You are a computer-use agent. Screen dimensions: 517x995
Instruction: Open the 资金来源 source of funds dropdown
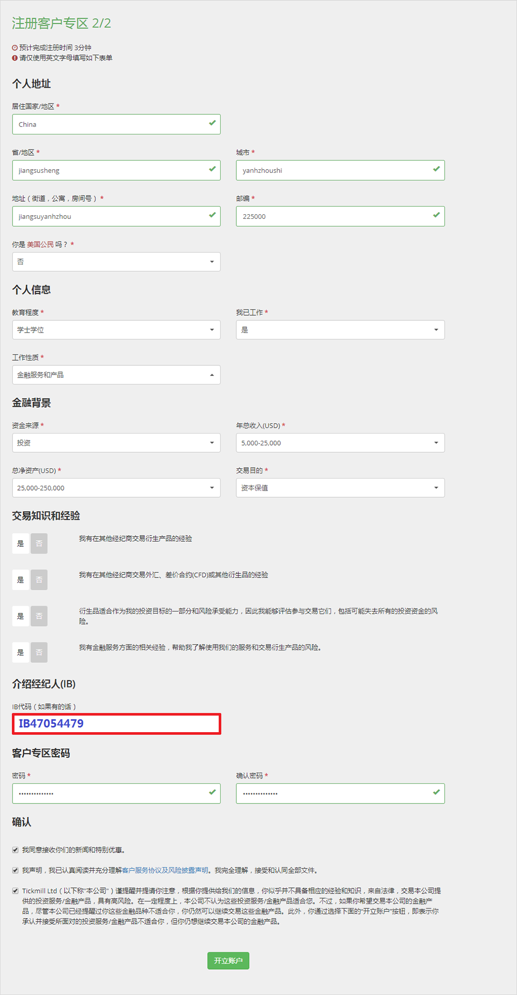(x=116, y=443)
